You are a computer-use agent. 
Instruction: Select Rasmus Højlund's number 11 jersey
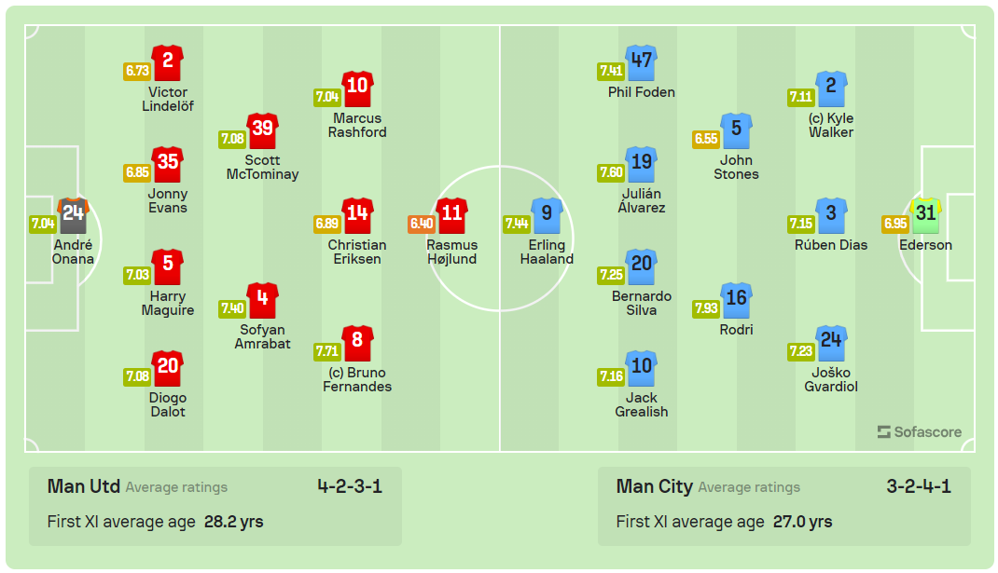click(x=451, y=215)
